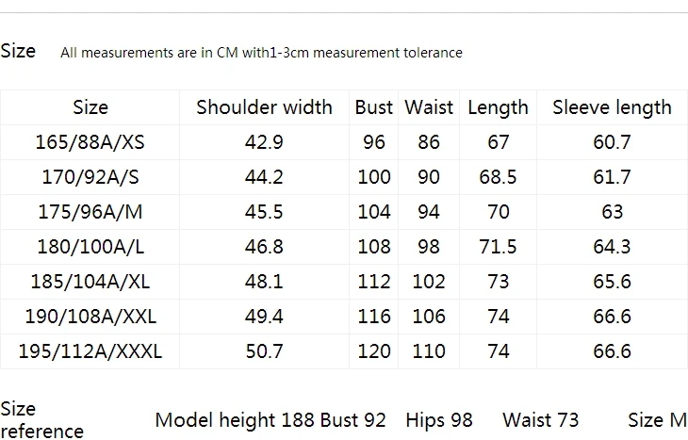Screen dimensions: 688x440
Task: Click the Waist column header
Action: 429,107
